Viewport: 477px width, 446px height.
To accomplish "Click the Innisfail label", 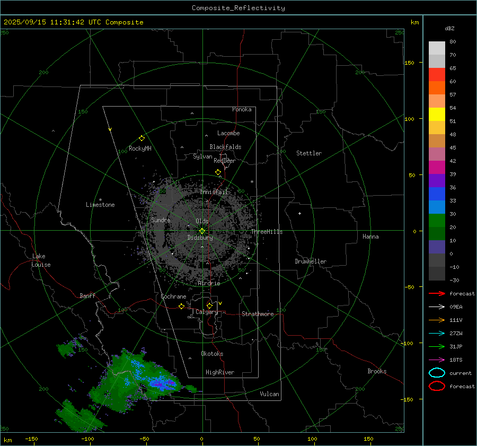I will [214, 192].
